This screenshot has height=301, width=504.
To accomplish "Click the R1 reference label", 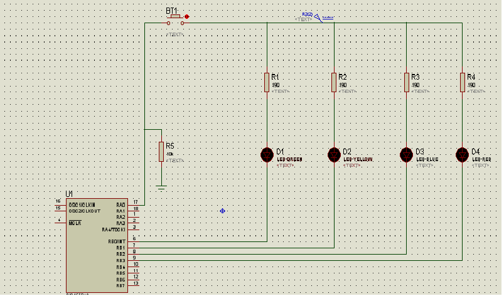I will click(275, 77).
